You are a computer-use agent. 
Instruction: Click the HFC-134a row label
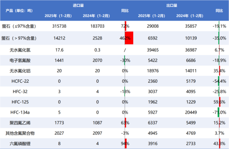click(20, 112)
